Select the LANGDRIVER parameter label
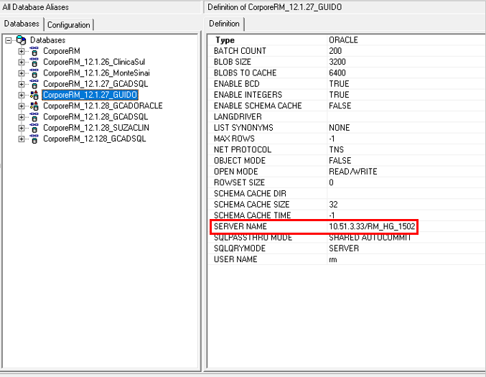486x377 pixels. (x=238, y=117)
